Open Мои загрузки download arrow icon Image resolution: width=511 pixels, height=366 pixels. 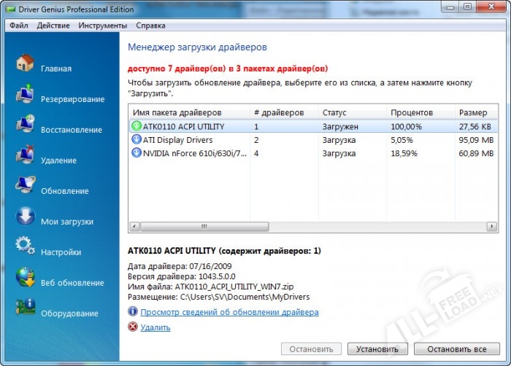click(x=25, y=217)
